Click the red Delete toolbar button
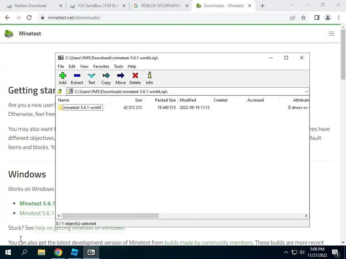Screen dimensions: 346x259 tap(135, 78)
